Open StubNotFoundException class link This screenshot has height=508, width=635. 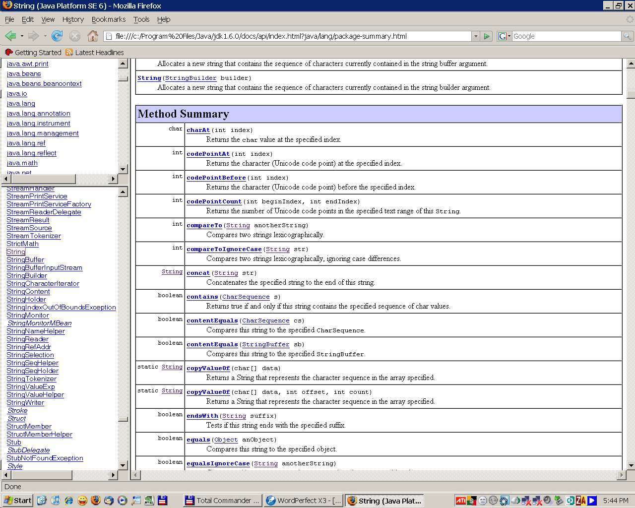tap(45, 458)
